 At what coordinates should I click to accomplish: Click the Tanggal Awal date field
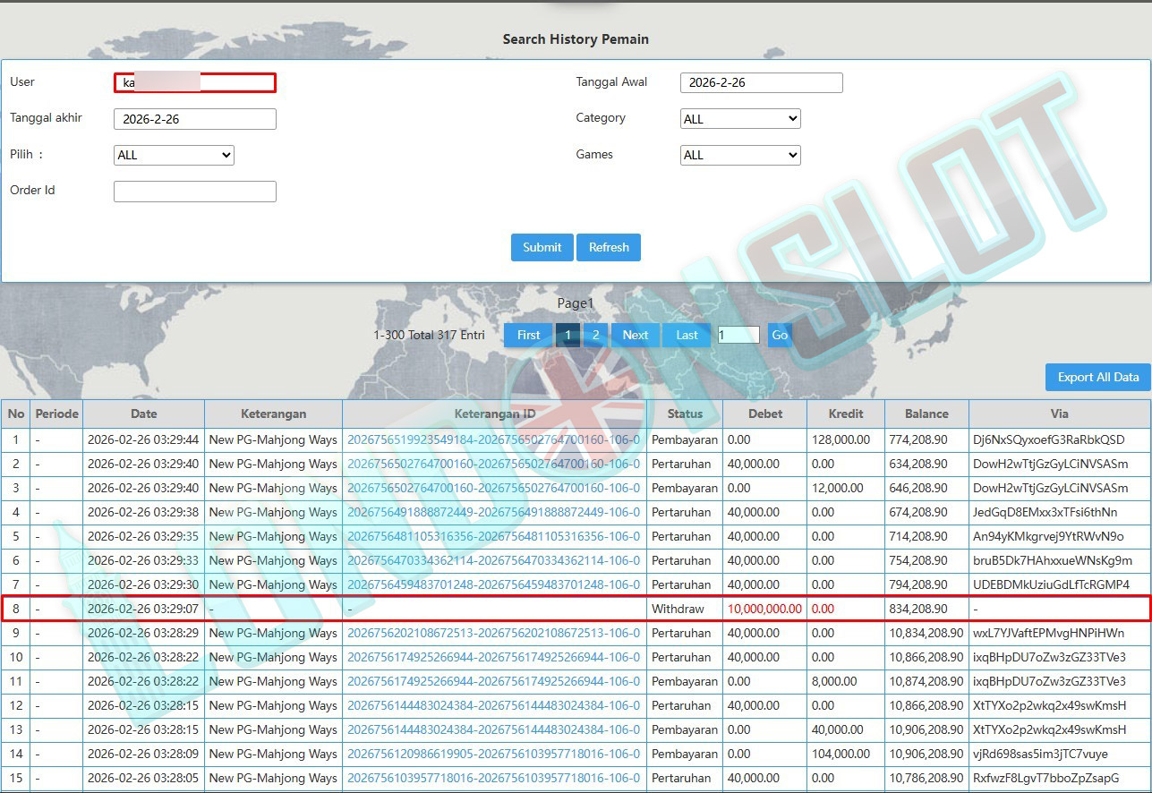pos(761,82)
